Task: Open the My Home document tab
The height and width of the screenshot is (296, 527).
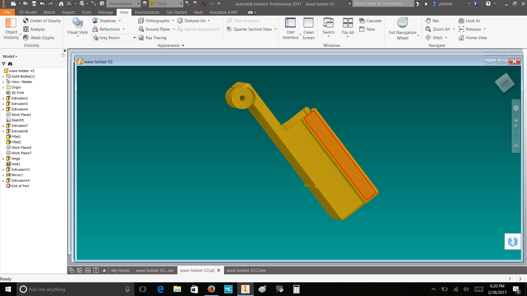Action: (120, 271)
